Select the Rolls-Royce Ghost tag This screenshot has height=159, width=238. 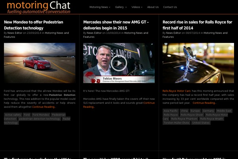[192, 115]
